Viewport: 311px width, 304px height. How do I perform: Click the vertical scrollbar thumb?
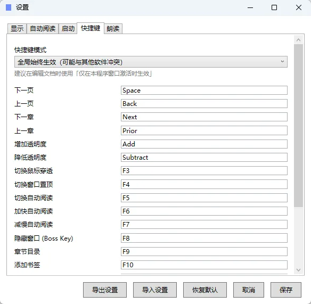(x=299, y=126)
